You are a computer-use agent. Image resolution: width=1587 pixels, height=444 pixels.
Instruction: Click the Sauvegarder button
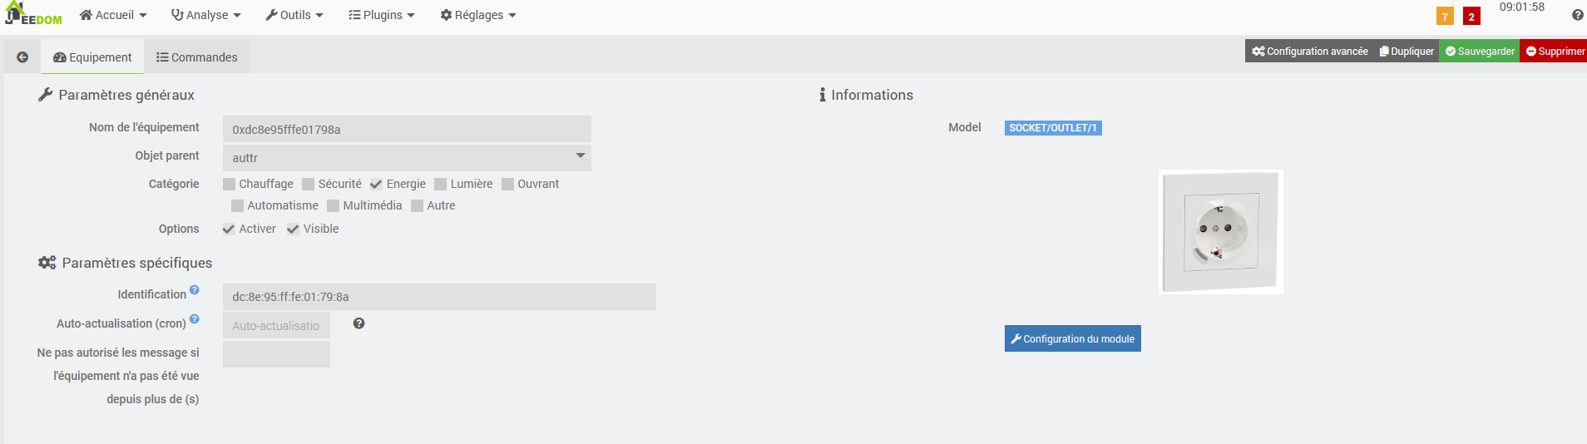coord(1479,52)
